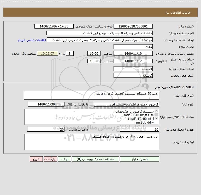Click request creator name field
Screen dimensions: 201x195
[100, 40]
